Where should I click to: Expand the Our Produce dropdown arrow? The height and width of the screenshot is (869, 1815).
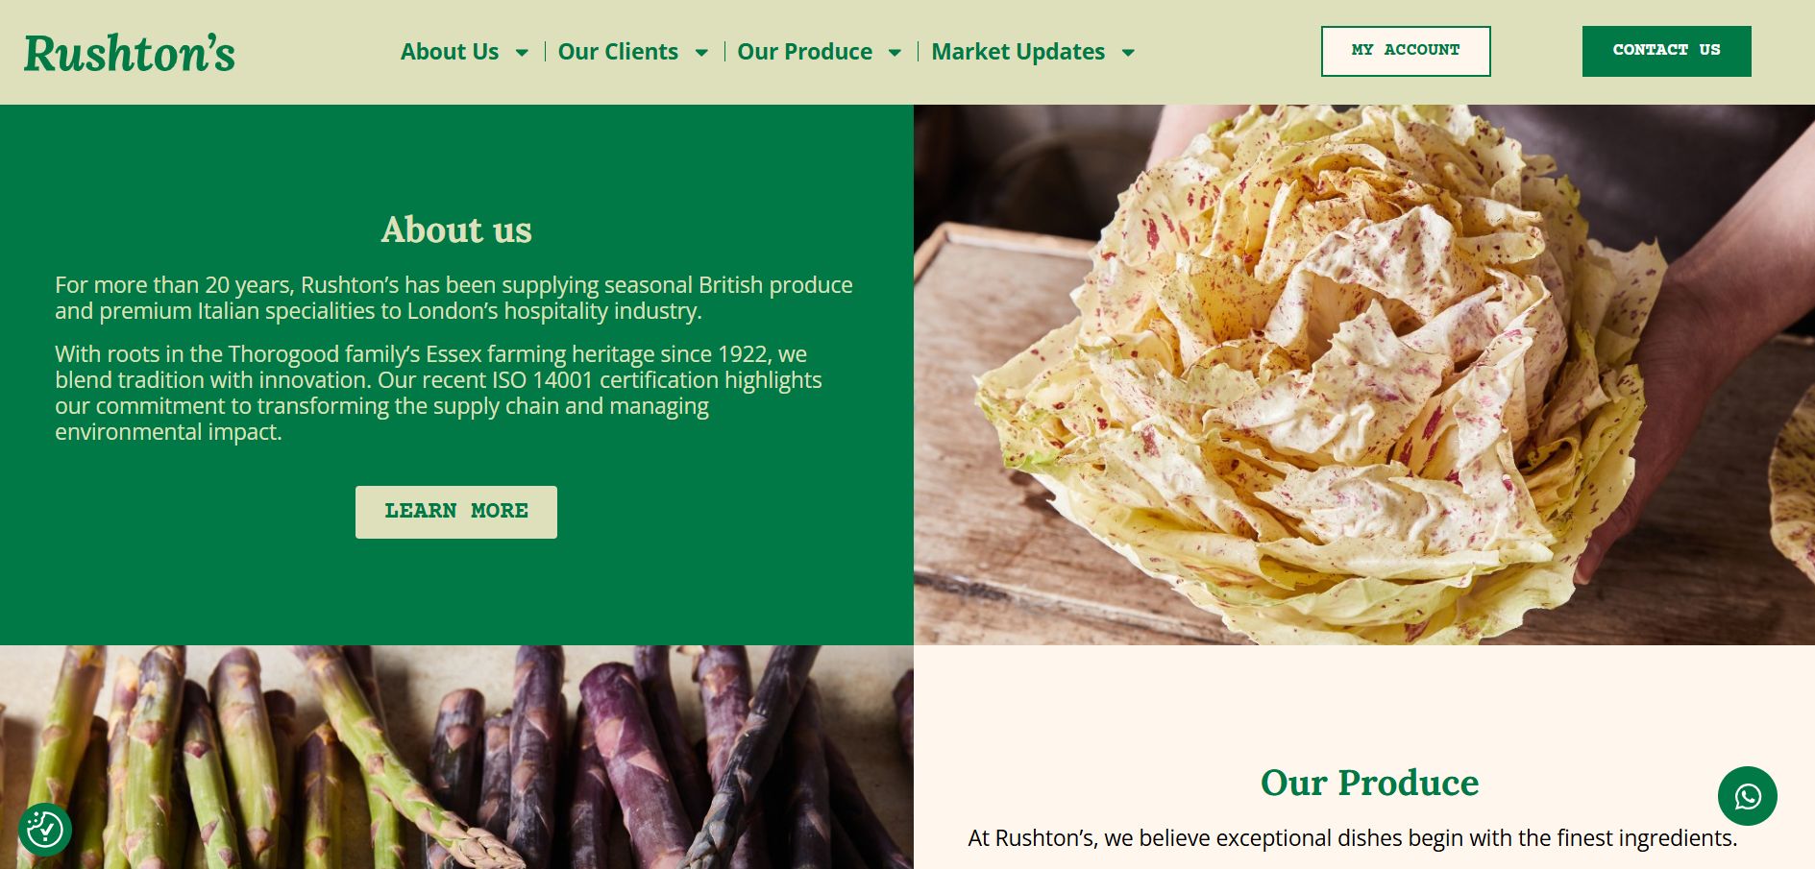pos(895,53)
